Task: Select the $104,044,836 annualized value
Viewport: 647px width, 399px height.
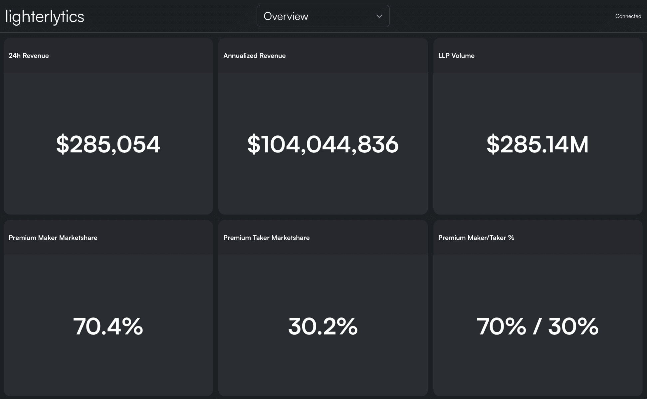Action: tap(323, 144)
